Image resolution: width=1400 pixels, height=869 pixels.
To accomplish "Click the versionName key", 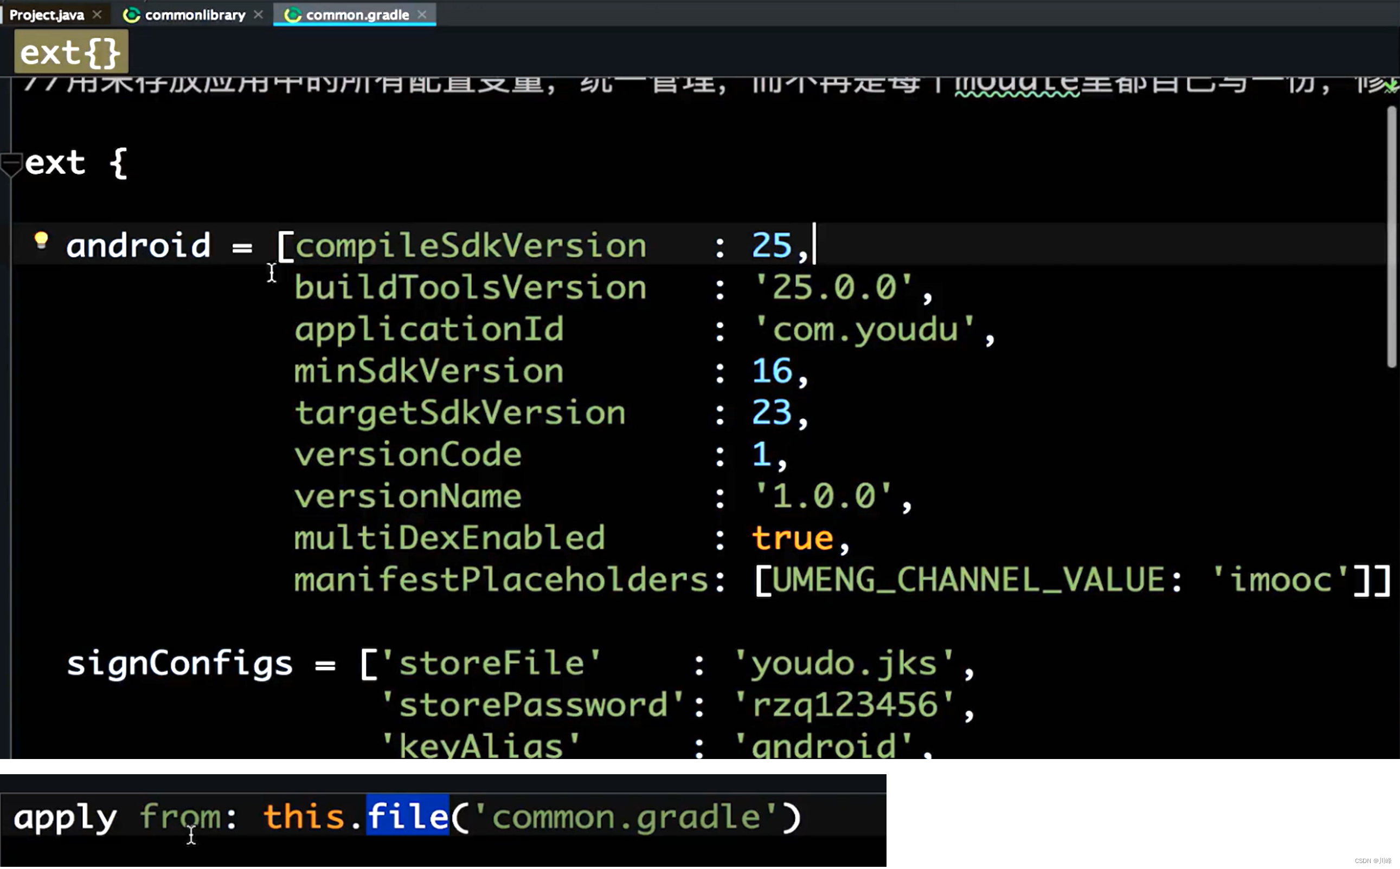I will 408,497.
